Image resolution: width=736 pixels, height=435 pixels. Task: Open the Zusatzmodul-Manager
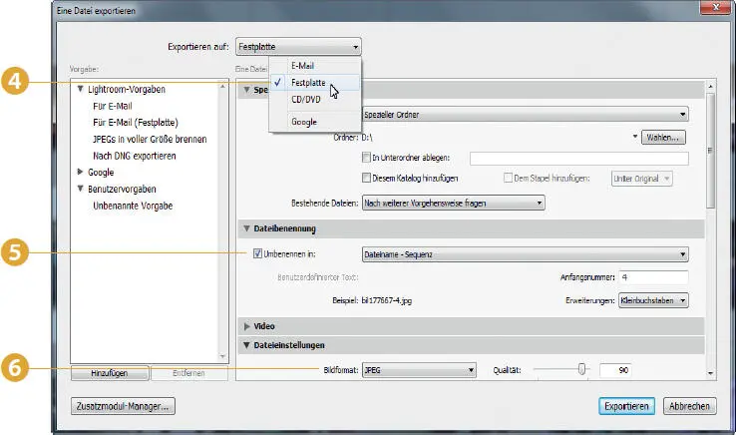[x=123, y=406]
